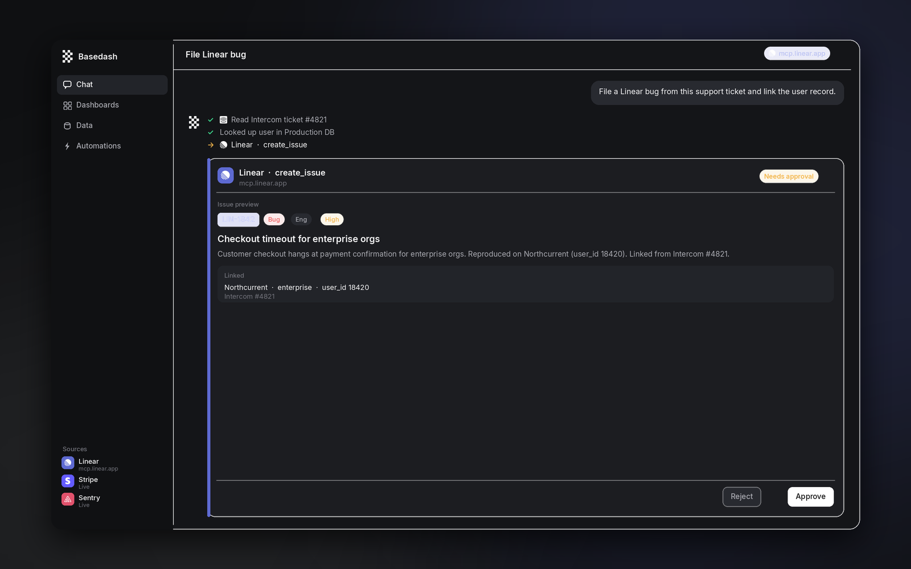911x569 pixels.
Task: Click the Dashboards grid icon
Action: [67, 105]
